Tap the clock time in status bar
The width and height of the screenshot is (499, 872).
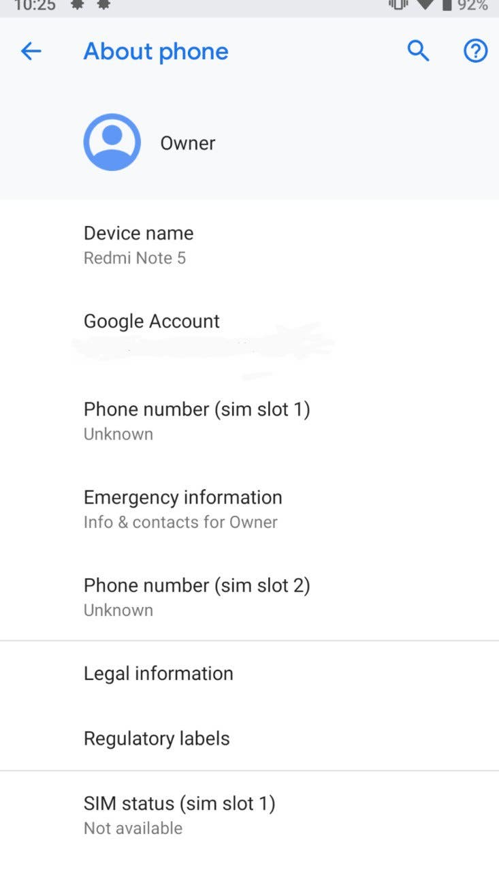coord(35,5)
